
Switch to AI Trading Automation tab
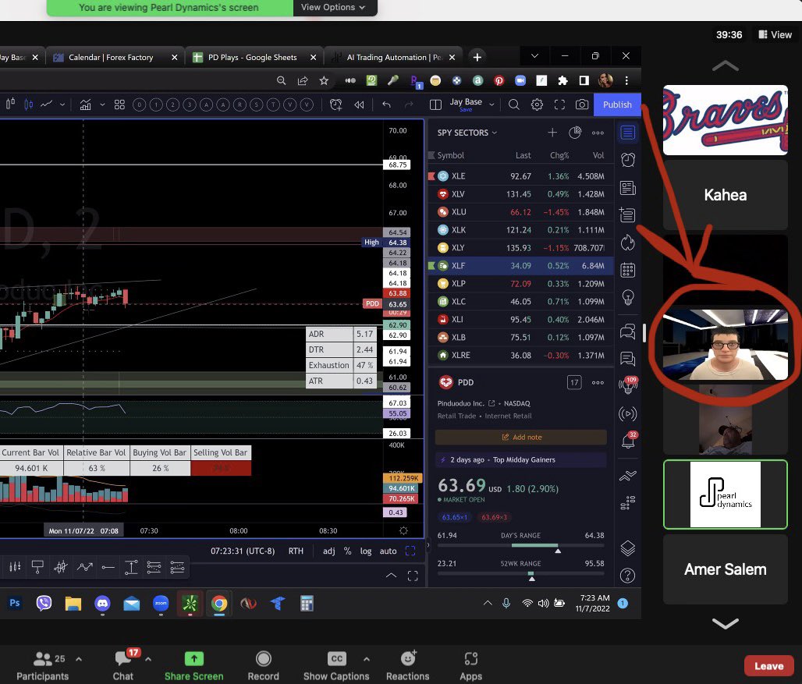[394, 57]
